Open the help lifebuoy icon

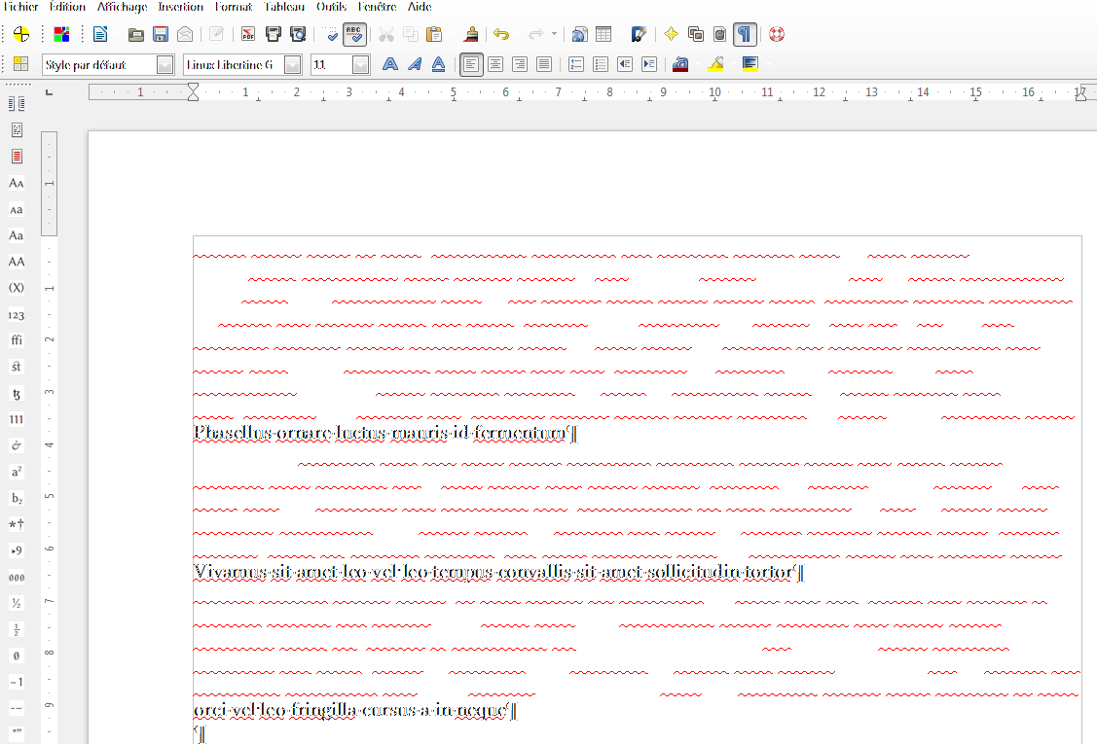776,35
